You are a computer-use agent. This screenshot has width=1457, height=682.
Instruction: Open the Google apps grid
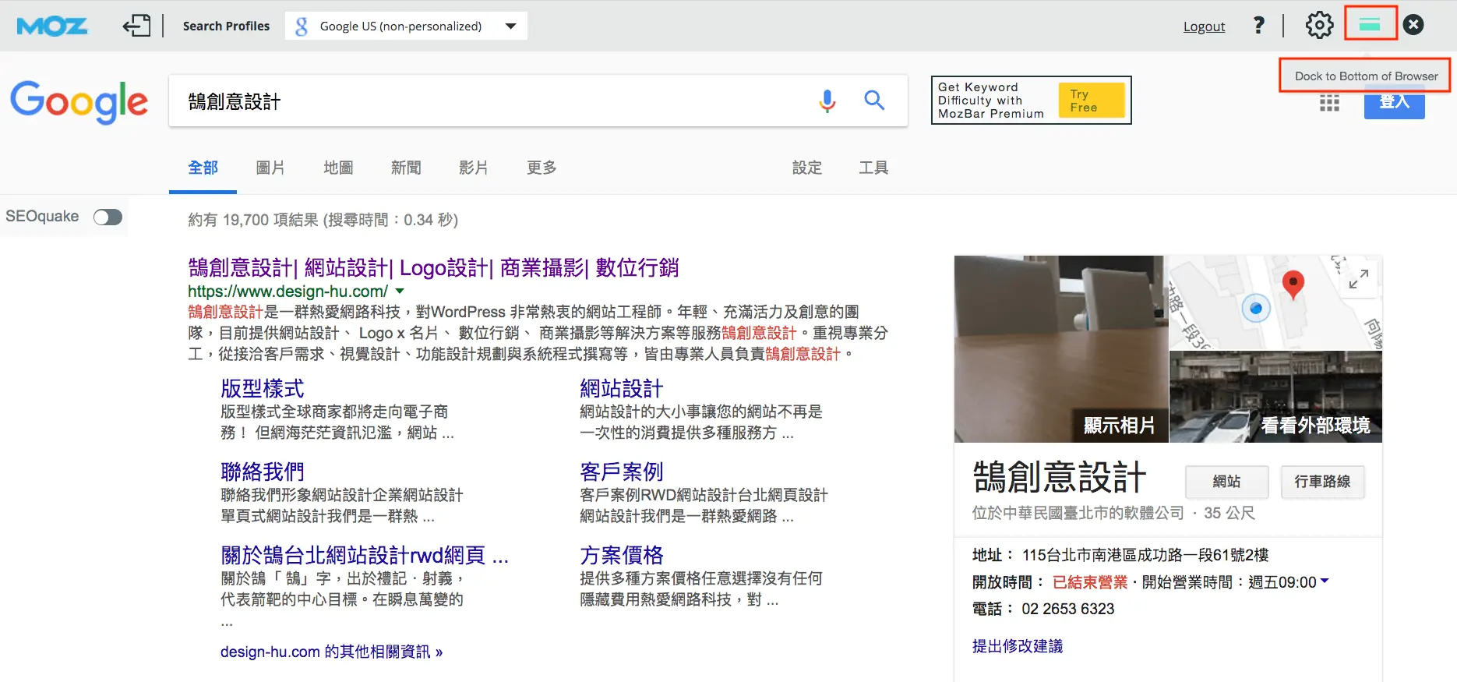click(1329, 103)
